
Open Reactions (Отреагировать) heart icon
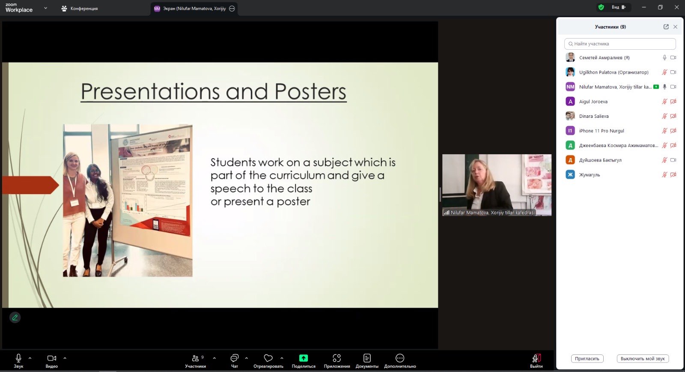tap(268, 358)
